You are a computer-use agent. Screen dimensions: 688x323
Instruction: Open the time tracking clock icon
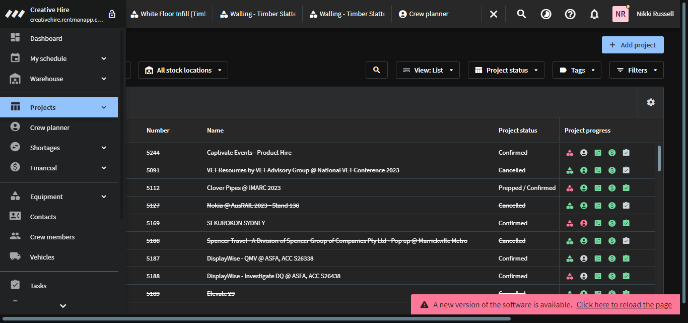tap(546, 14)
